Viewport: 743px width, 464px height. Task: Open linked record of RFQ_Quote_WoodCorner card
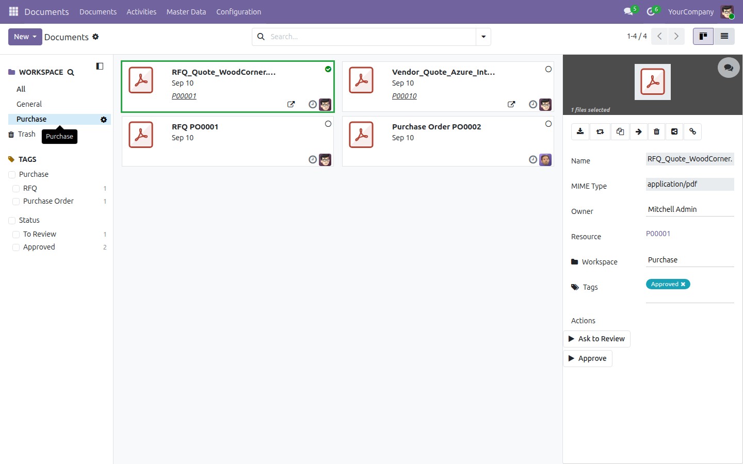point(291,104)
